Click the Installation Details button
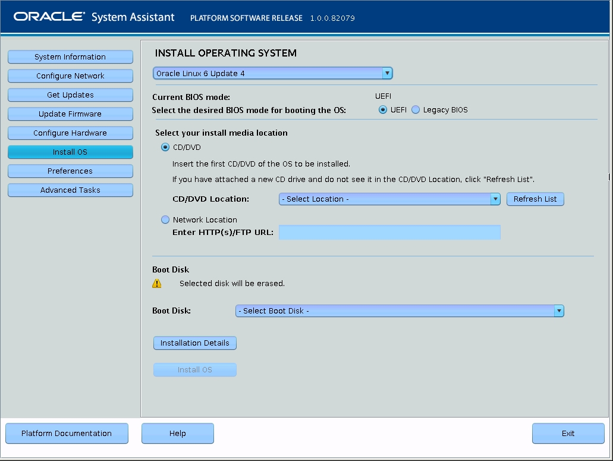Image resolution: width=613 pixels, height=461 pixels. pyautogui.click(x=195, y=343)
